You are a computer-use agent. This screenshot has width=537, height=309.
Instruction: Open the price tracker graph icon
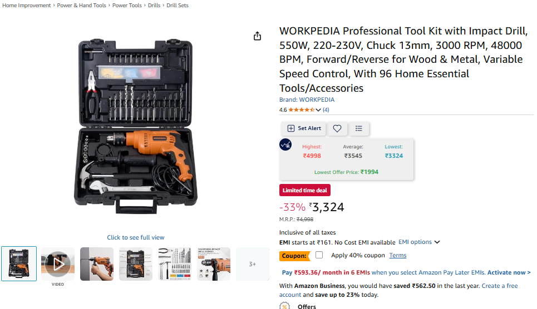285,144
